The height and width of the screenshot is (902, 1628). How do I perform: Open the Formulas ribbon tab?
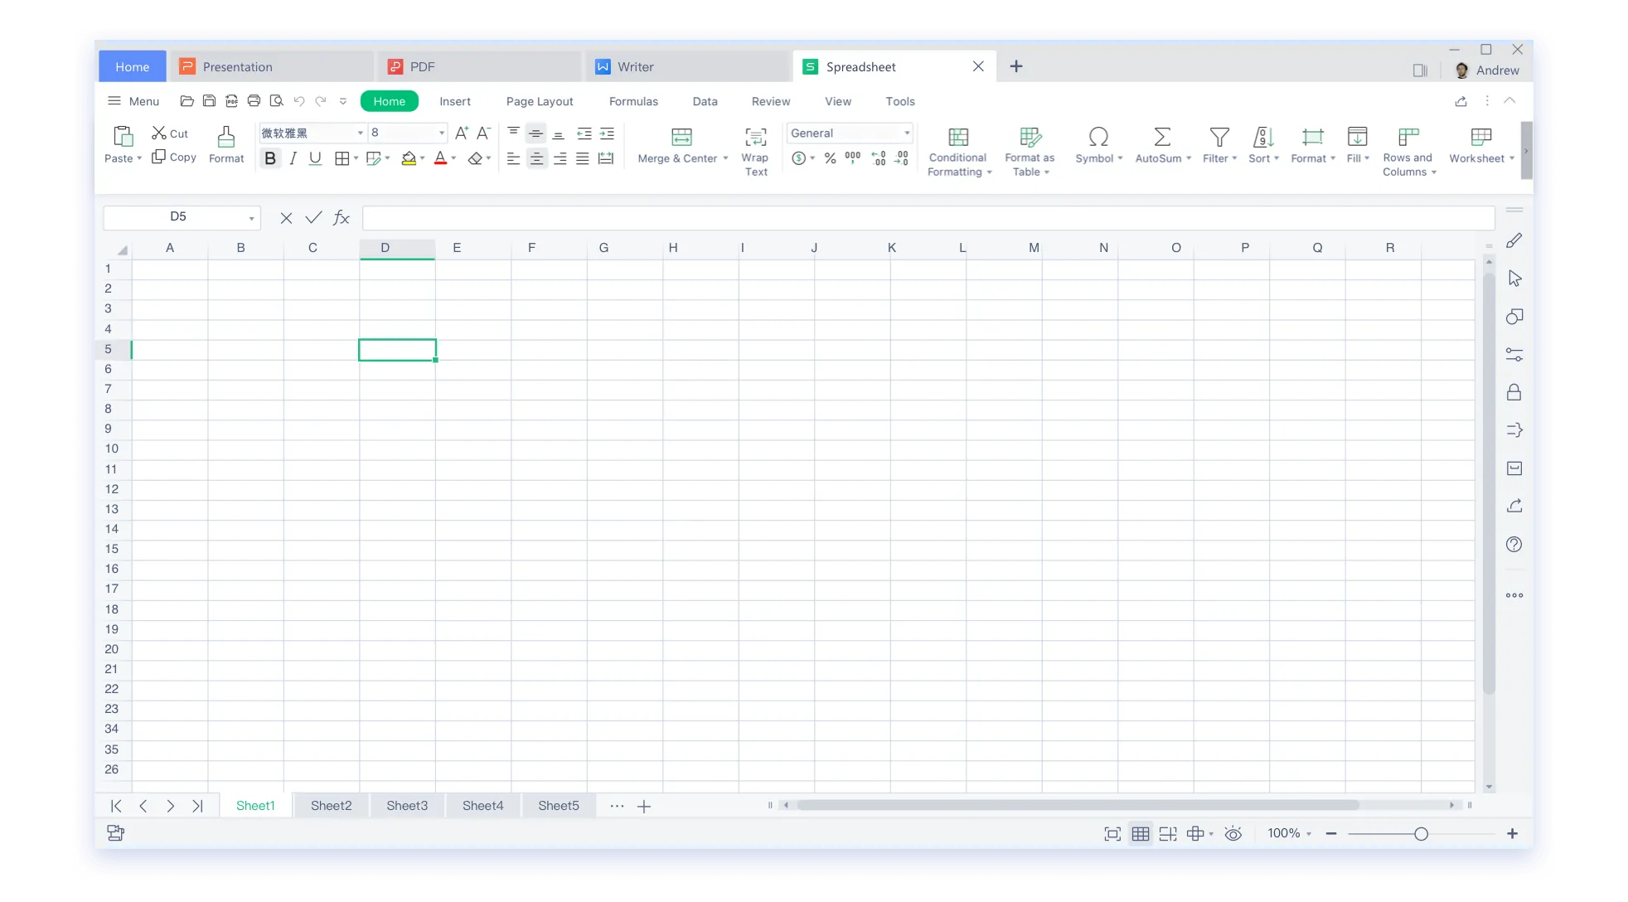(x=633, y=101)
